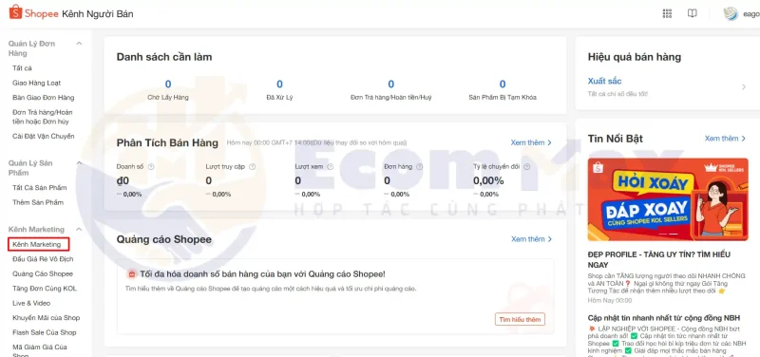Viewport: 760px width, 357px height.
Task: Open Đơn Trả hàng/Hoàn tiền hoặc Đơn hủy
Action: click(x=43, y=117)
